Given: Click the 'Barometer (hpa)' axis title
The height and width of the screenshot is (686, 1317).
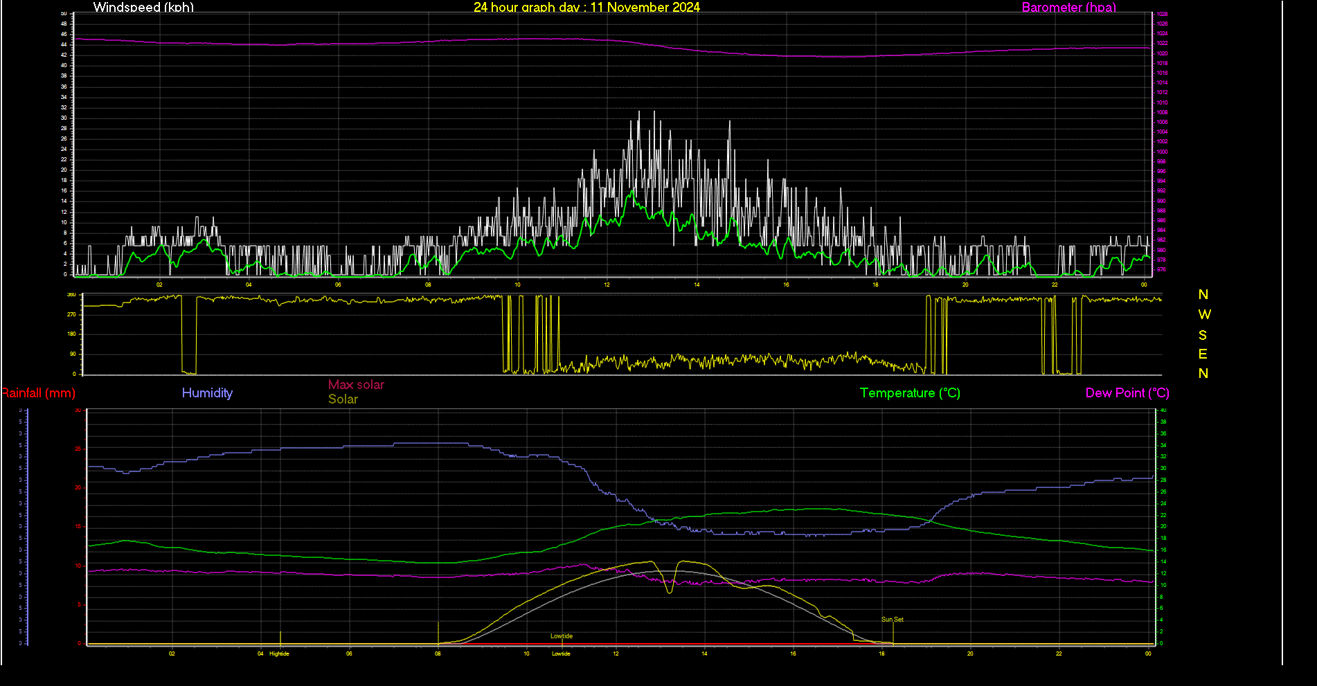Looking at the screenshot, I should click(x=1069, y=7).
